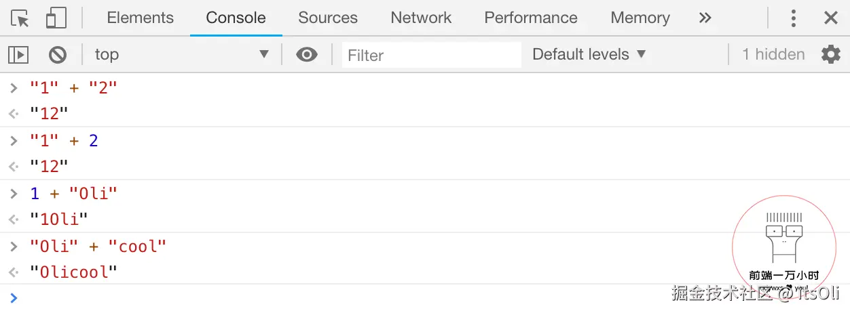Close the DevTools panel

click(831, 18)
